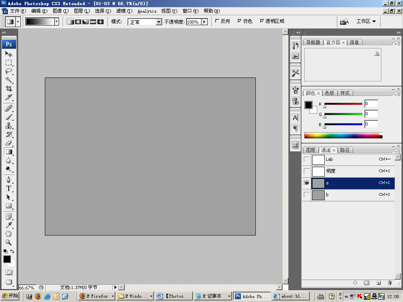Click the gradient preview swatch
The height and width of the screenshot is (302, 403).
coord(40,22)
